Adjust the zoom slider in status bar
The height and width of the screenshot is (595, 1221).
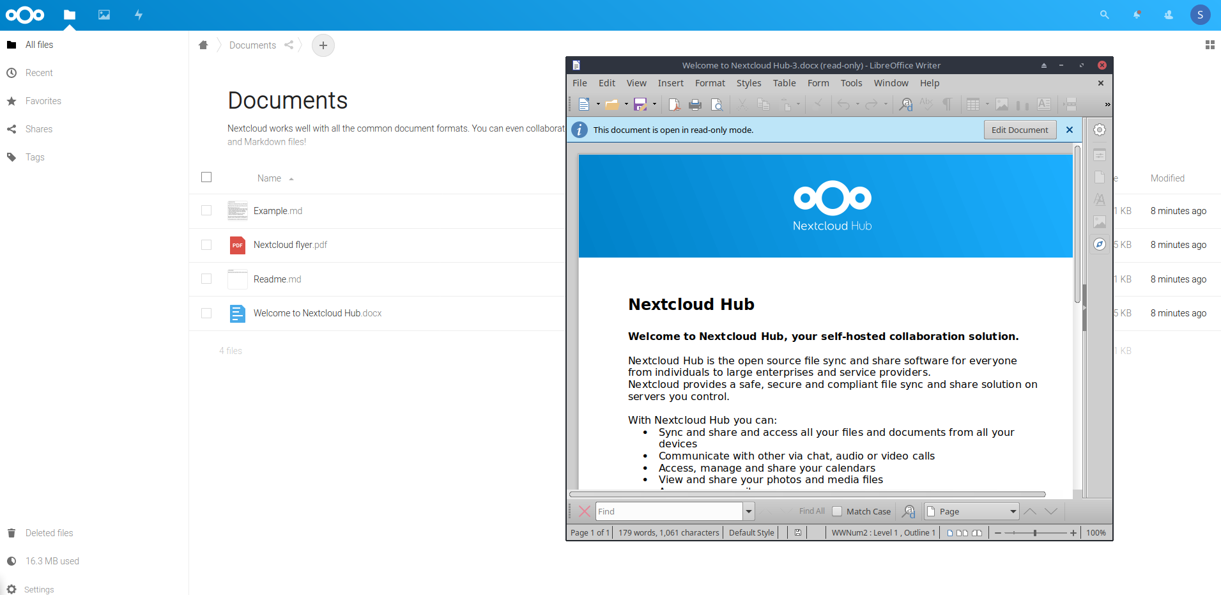[1035, 532]
